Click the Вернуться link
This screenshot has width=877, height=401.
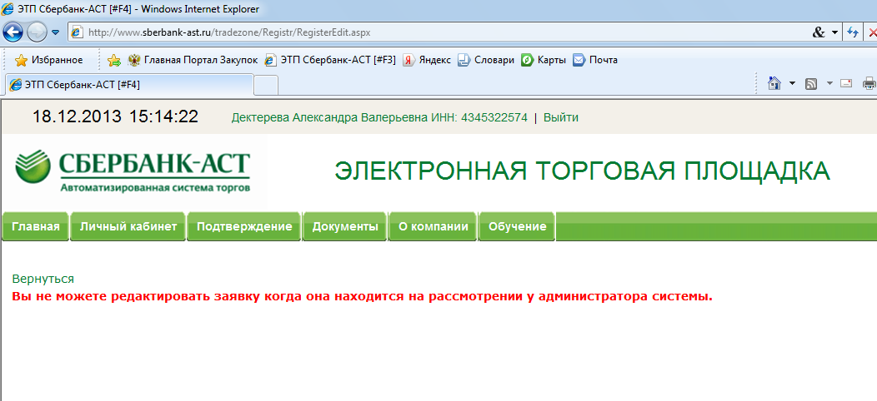(43, 279)
